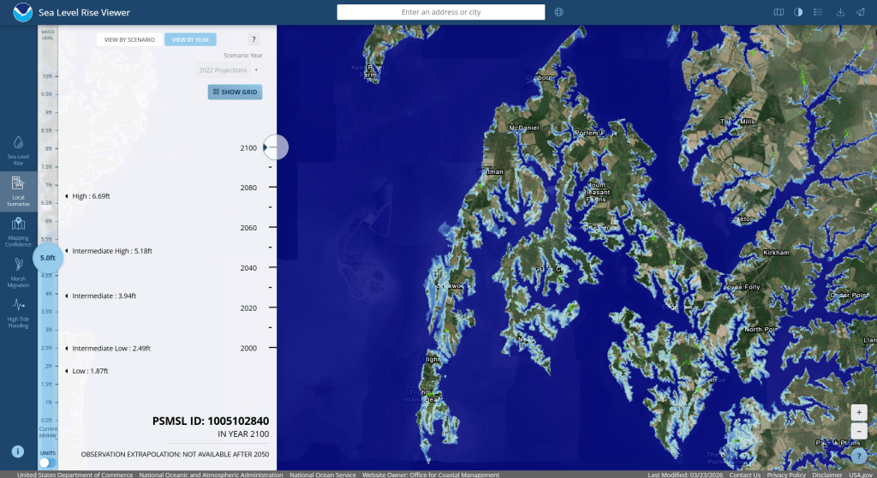Viewport: 877px width, 478px height.
Task: Show the High Tide Flooding layer
Action: click(x=18, y=309)
